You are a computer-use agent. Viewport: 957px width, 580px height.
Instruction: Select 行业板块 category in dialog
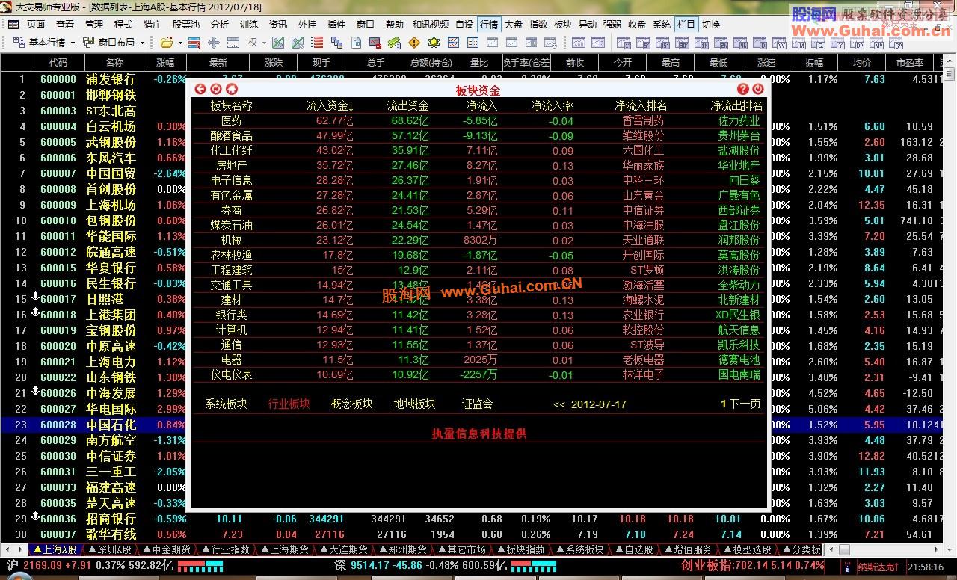pos(289,404)
